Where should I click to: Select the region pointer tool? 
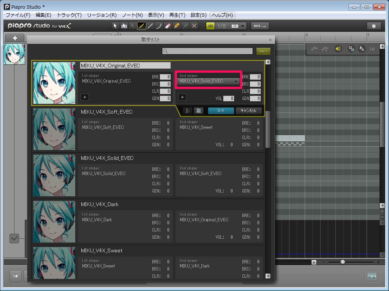coord(124,26)
